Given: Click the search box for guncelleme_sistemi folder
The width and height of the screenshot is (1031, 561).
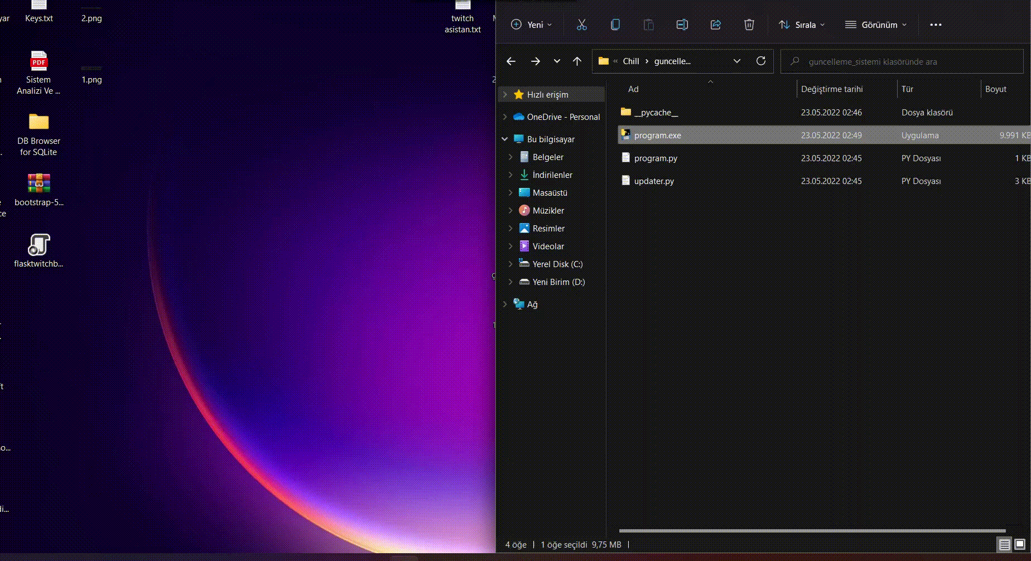Looking at the screenshot, I should coord(903,61).
